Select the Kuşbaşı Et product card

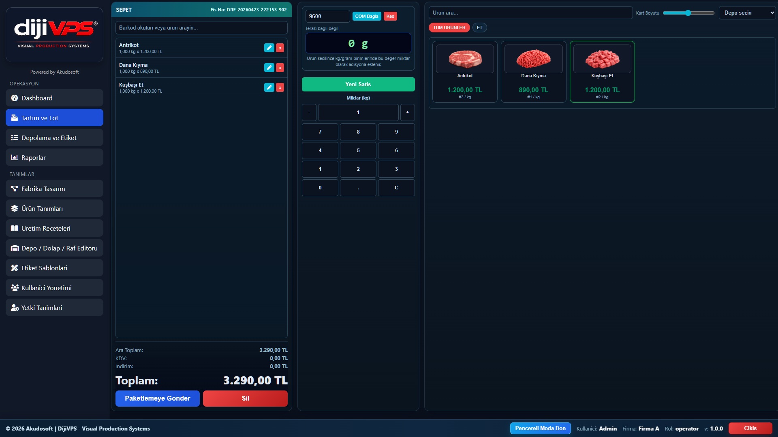(x=602, y=72)
